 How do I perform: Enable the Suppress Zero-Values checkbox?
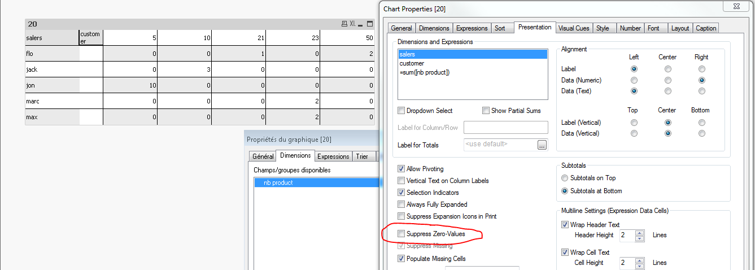coord(401,234)
